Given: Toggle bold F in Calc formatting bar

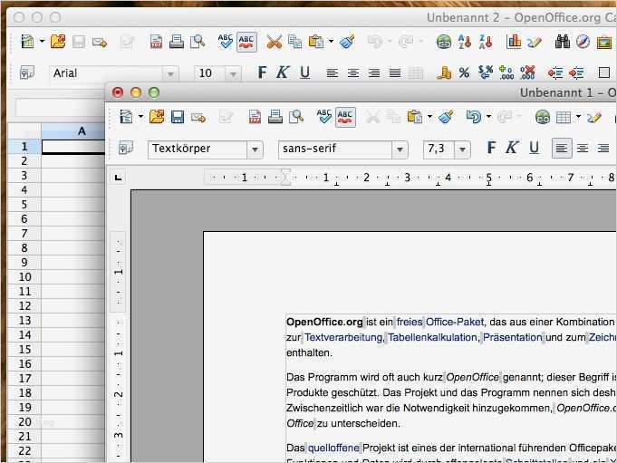Looking at the screenshot, I should click(262, 72).
